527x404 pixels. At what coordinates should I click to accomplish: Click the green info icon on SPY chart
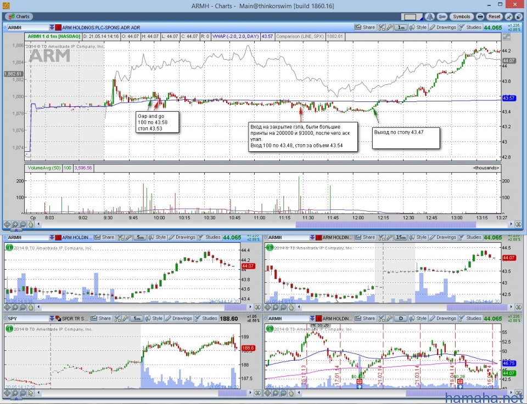click(9, 328)
